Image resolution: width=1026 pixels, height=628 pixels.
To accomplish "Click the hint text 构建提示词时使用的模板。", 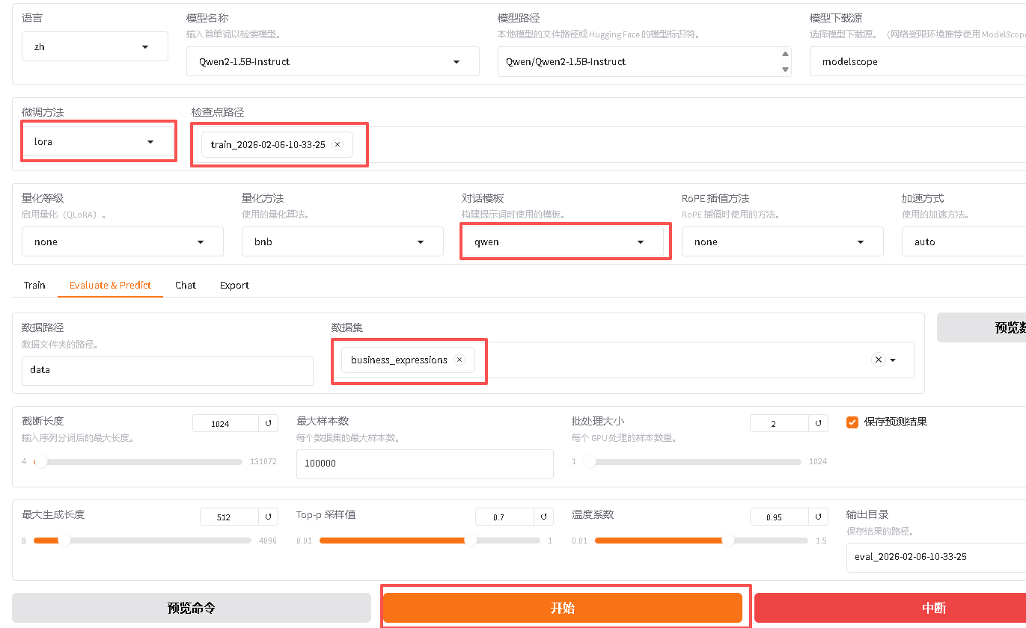I will coord(513,215).
